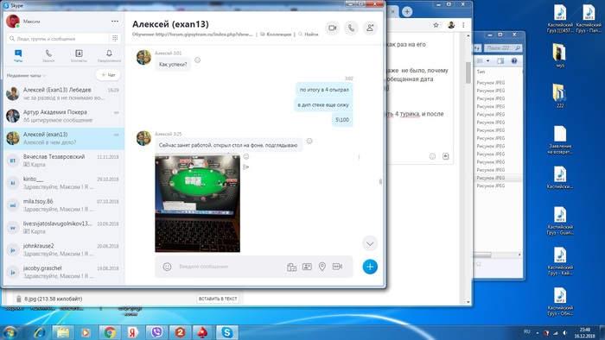The height and width of the screenshot is (340, 605).
Task: Click Найти to search in conversation
Action: (x=309, y=35)
